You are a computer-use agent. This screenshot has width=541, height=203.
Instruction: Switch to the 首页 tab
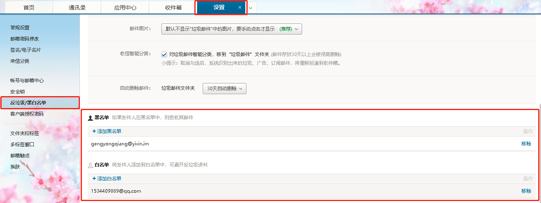[29, 8]
